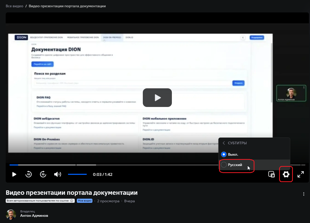Open the three-dot menu beside the video title
This screenshot has height=223, width=310.
coord(304,194)
